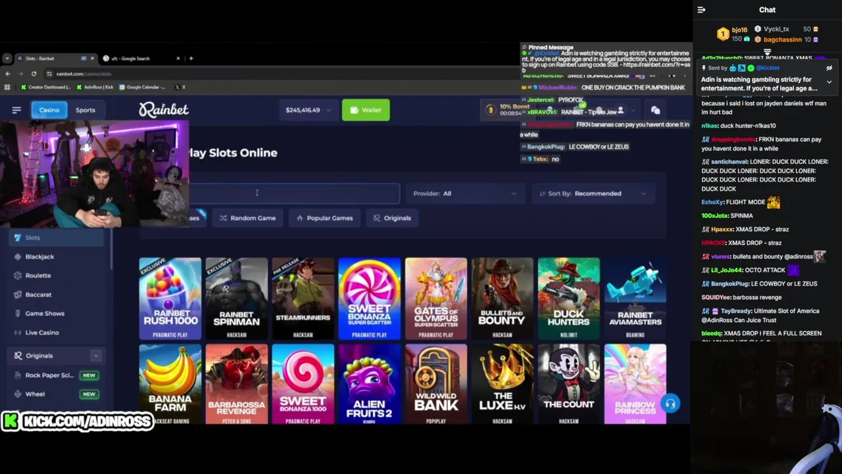Open the user profile icon in header
The image size is (842, 474).
click(x=620, y=110)
